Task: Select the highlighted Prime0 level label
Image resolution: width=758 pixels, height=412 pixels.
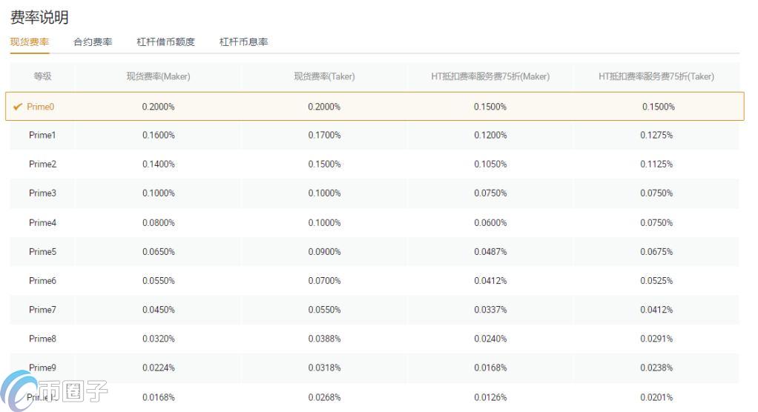Action: point(41,107)
